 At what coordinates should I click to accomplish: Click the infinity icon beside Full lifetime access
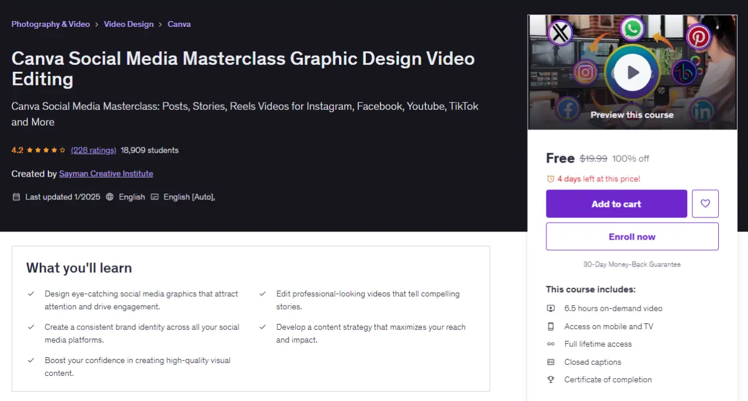coord(550,344)
